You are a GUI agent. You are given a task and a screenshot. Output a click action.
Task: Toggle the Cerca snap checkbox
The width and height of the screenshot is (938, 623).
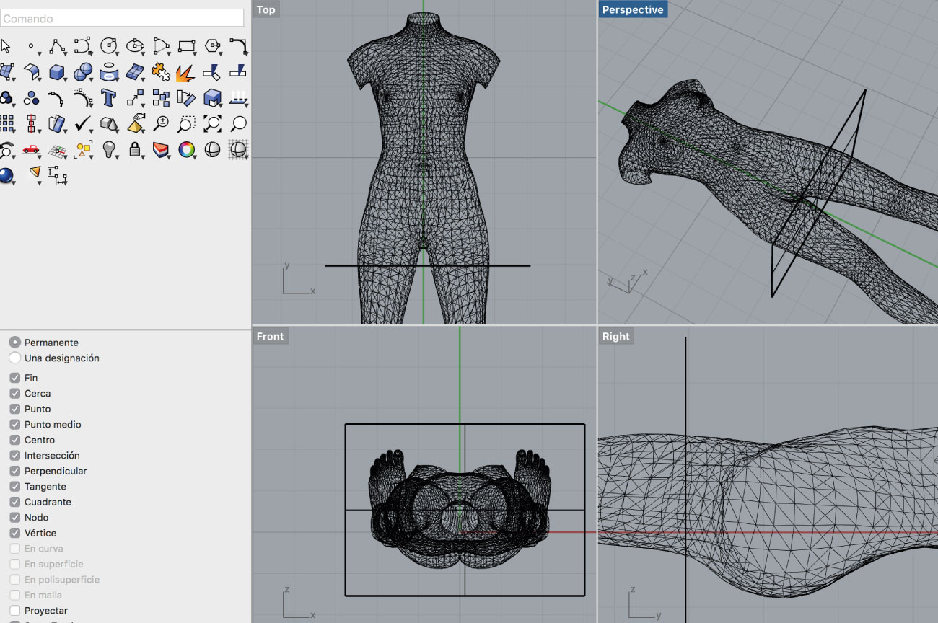pyautogui.click(x=15, y=394)
